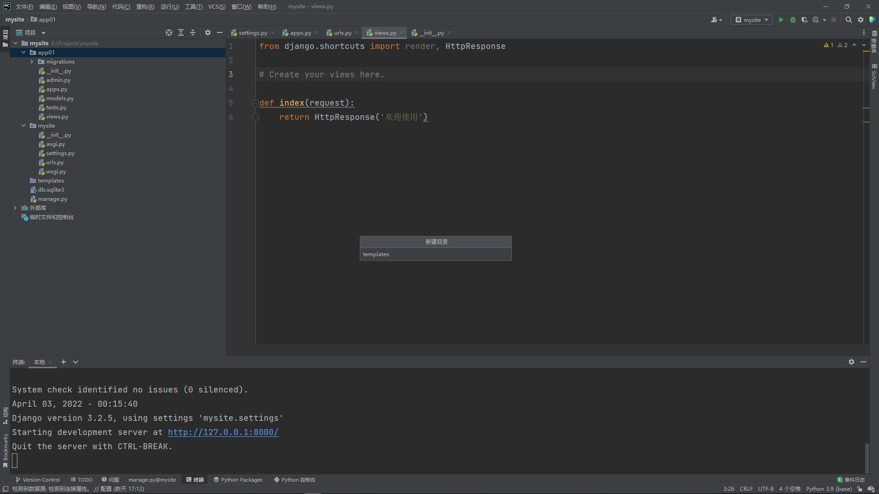Open the search everywhere magnifier
Image resolution: width=879 pixels, height=494 pixels.
pyautogui.click(x=848, y=20)
